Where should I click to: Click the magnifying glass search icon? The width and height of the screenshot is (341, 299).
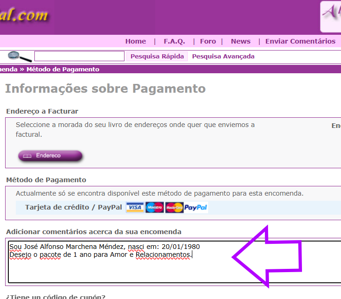click(x=20, y=56)
